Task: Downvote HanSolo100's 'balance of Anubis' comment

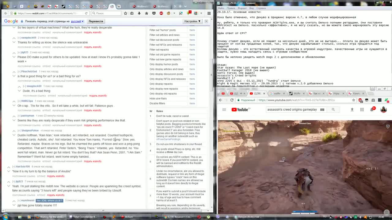Action: [x=9, y=171]
